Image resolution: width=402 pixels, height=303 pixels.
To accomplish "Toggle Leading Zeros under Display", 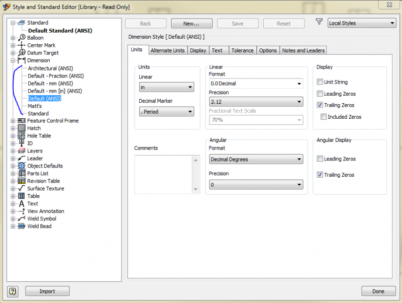I will click(320, 94).
